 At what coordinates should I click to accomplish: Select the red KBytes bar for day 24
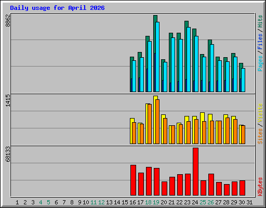[x=195, y=172]
